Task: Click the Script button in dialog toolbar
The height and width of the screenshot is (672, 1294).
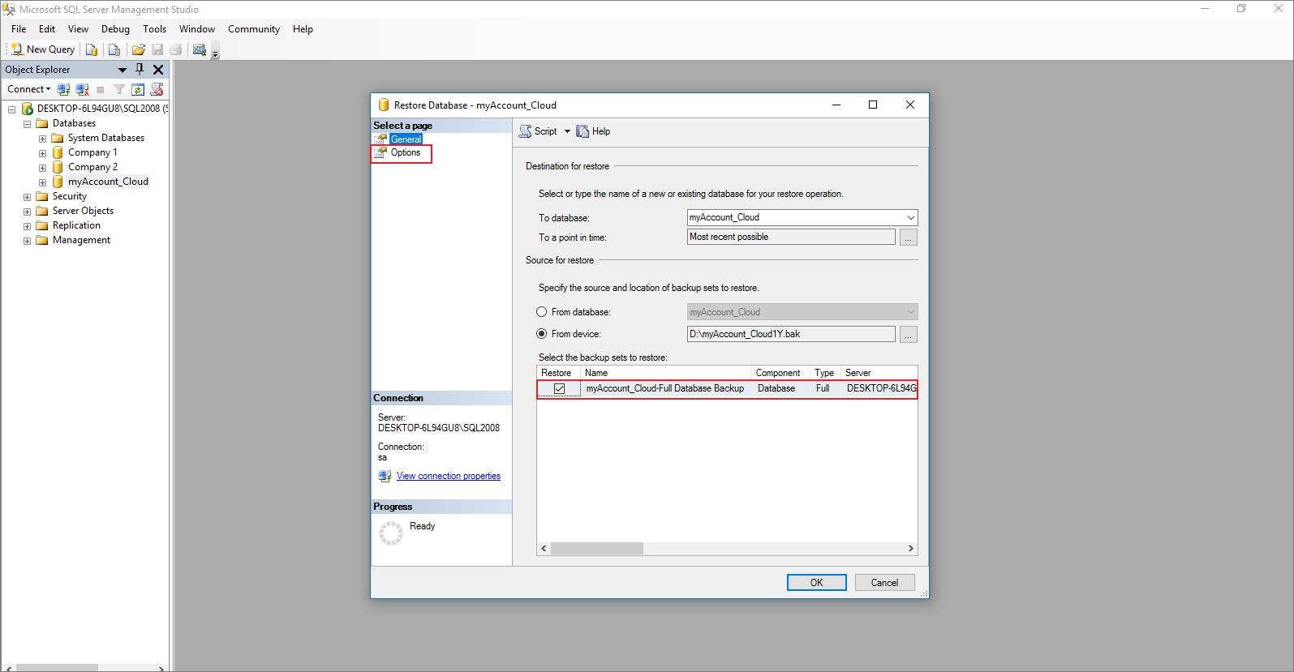Action: click(538, 131)
